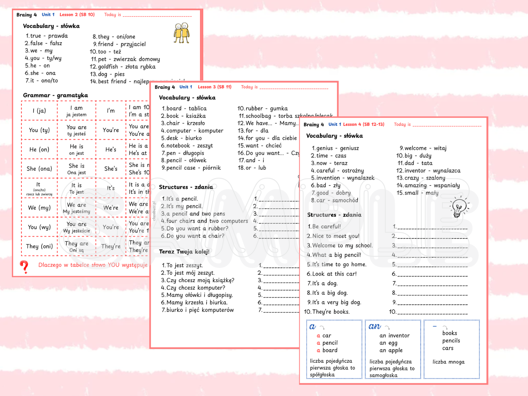Click the light bulb drawing on Lesson 4
Viewport: 528px width, 396px height.
coord(459,207)
